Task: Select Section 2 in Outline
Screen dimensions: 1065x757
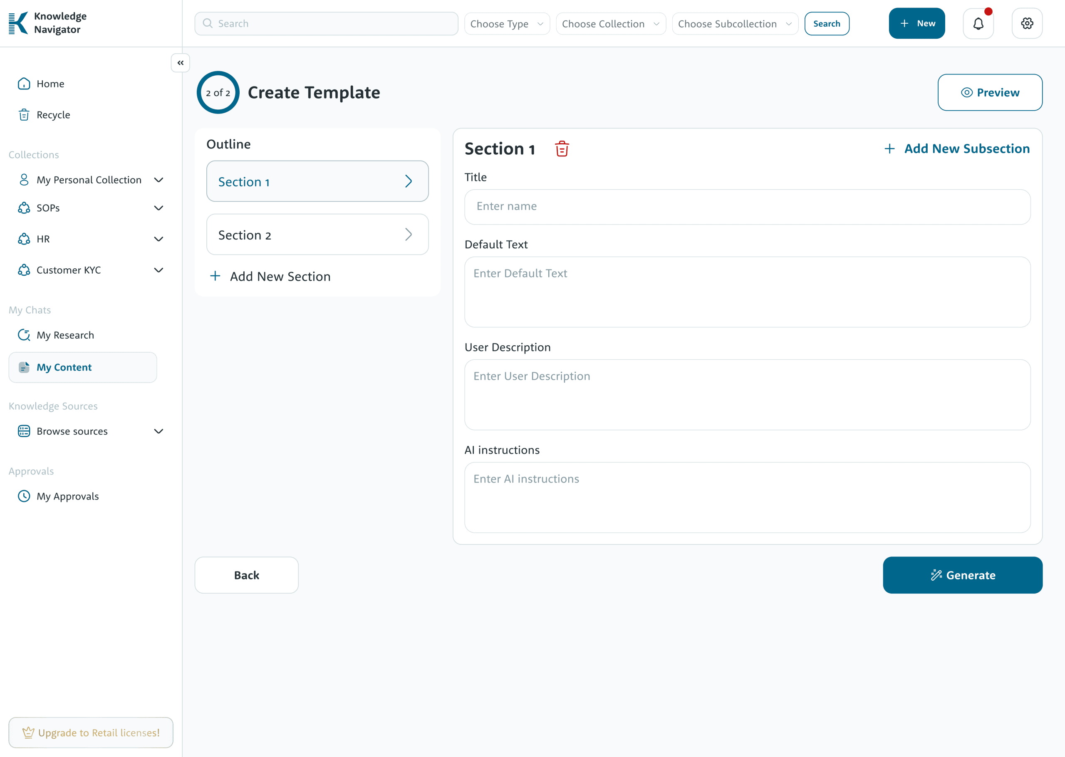Action: (x=317, y=235)
